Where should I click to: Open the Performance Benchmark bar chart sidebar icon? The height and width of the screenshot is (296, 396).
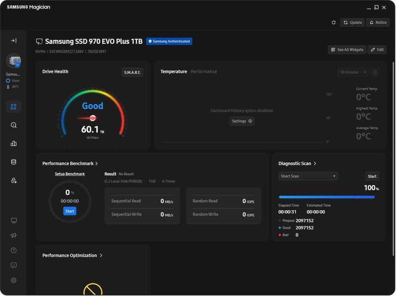tap(14, 143)
